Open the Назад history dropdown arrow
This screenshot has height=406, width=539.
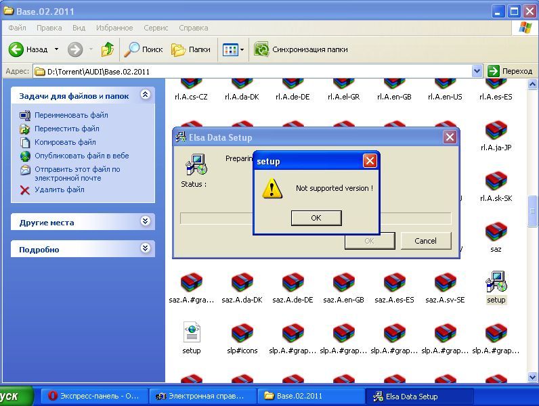click(56, 49)
